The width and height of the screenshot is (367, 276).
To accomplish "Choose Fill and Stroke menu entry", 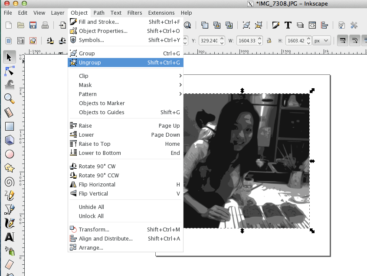I will 125,22.
